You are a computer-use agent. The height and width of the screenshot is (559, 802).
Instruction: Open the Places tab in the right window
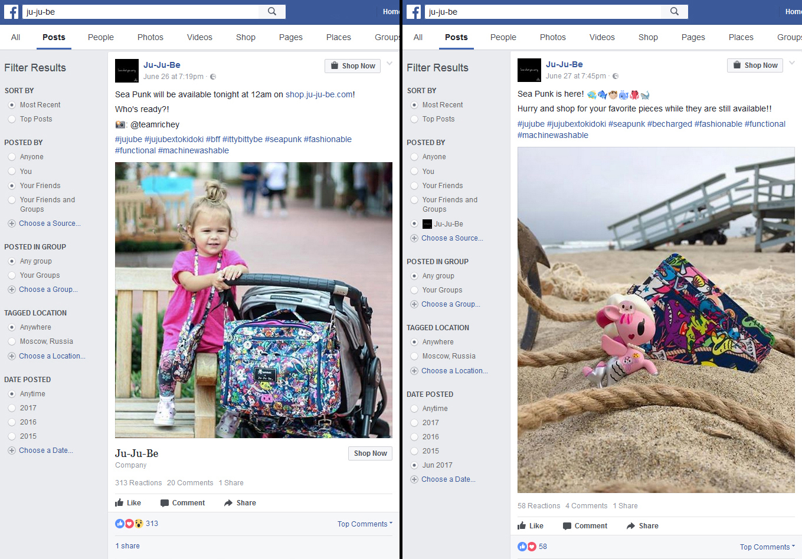click(741, 37)
